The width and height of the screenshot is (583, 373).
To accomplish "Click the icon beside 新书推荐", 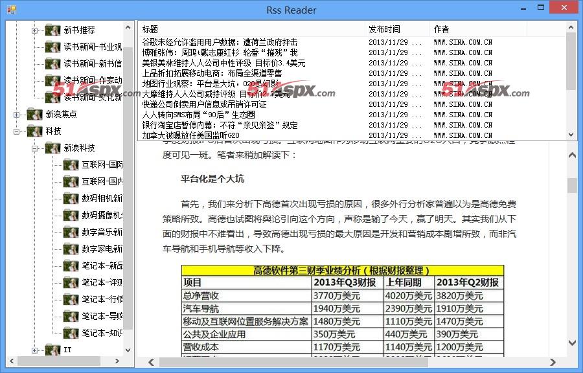I will click(x=53, y=30).
